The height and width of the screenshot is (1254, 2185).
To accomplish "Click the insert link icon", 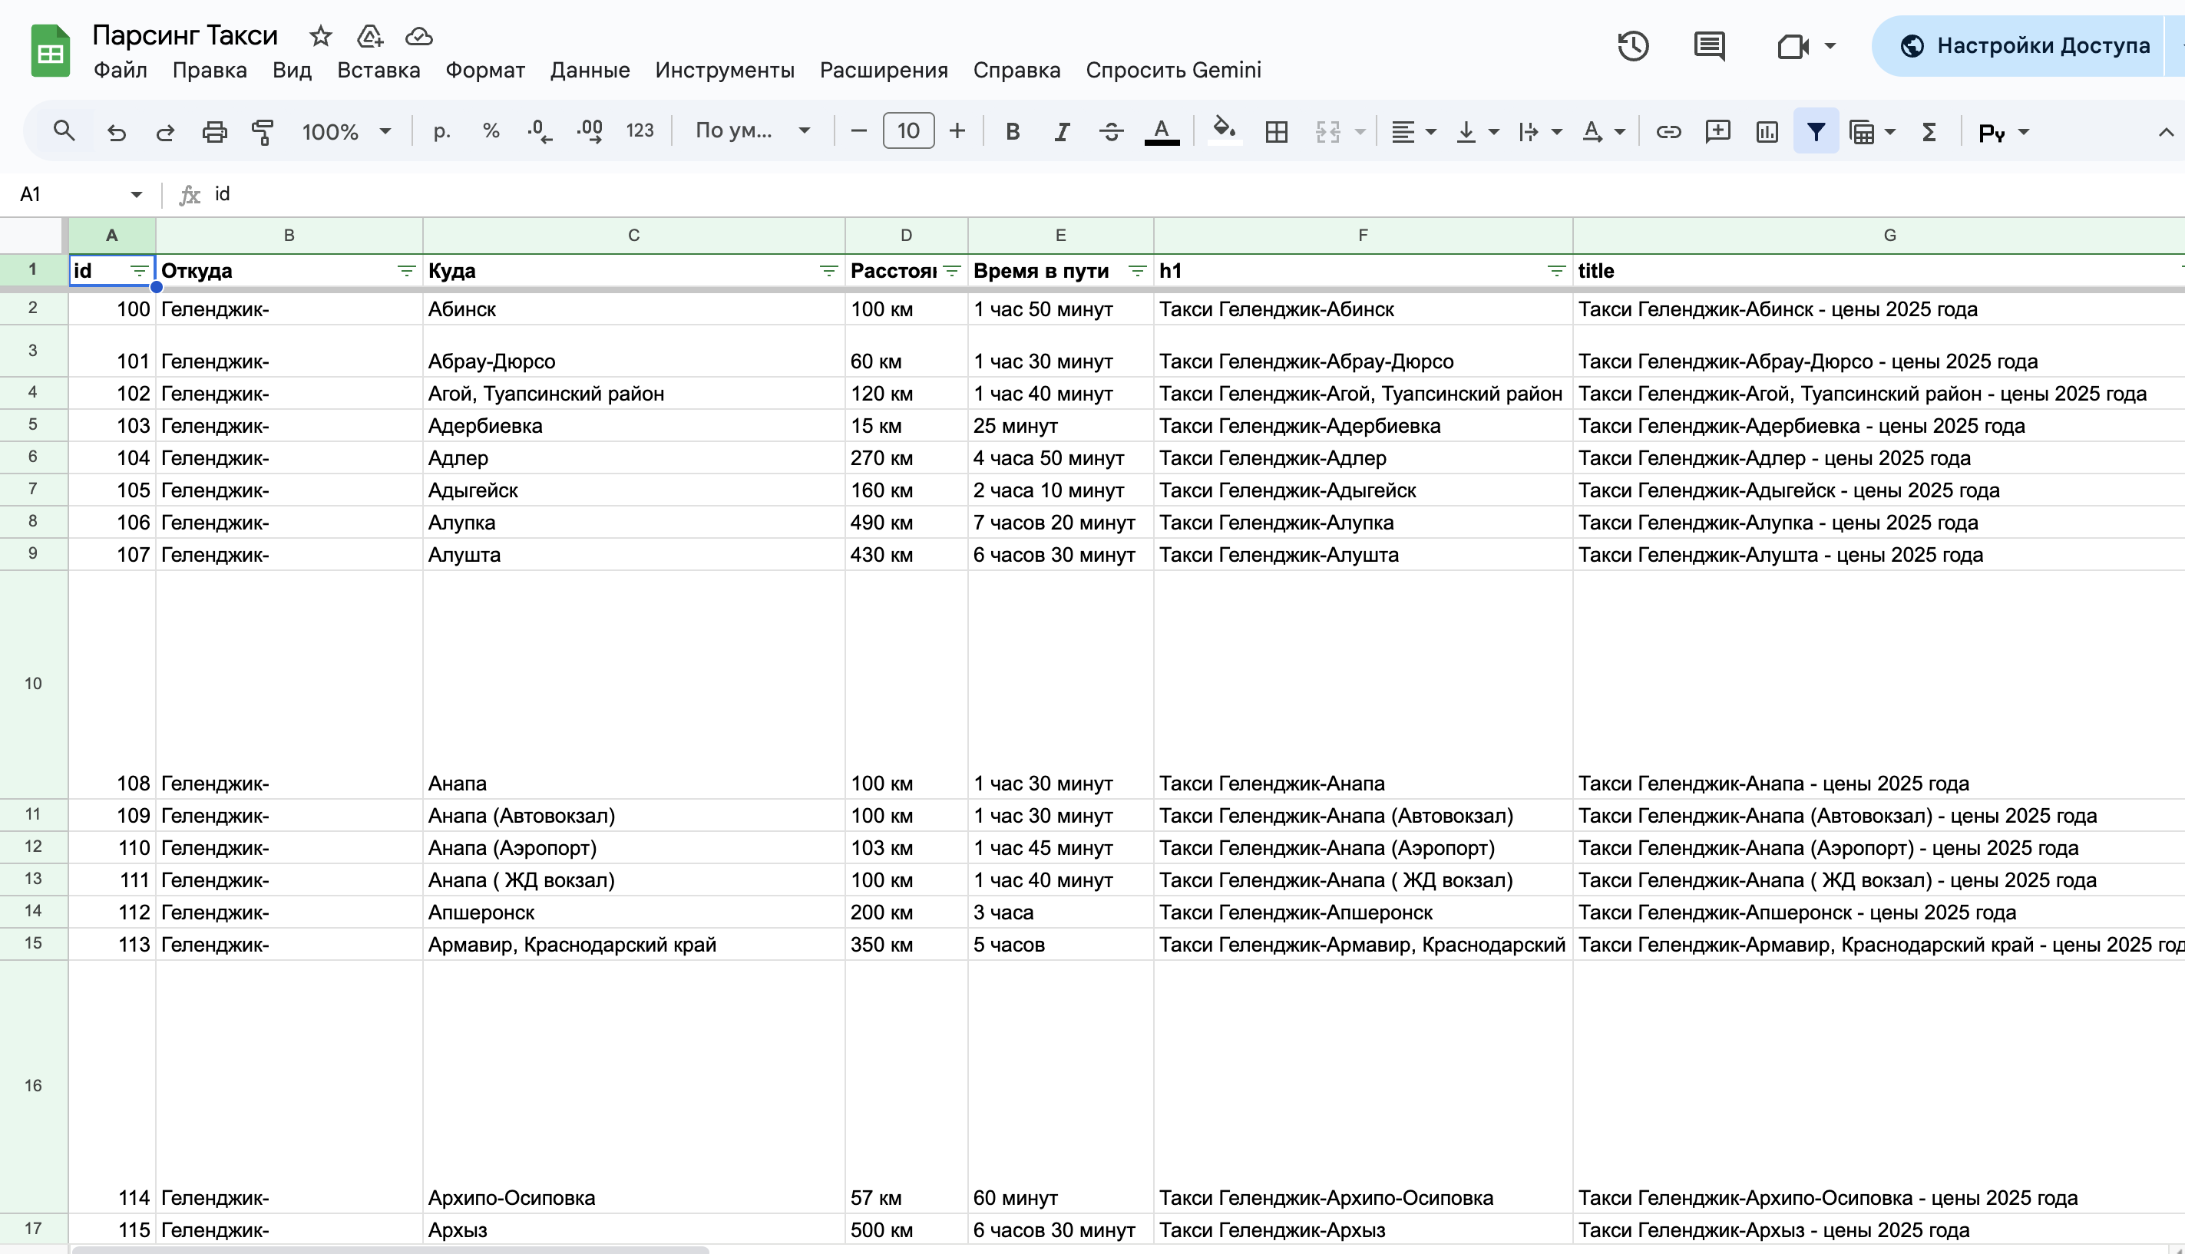I will [1668, 132].
